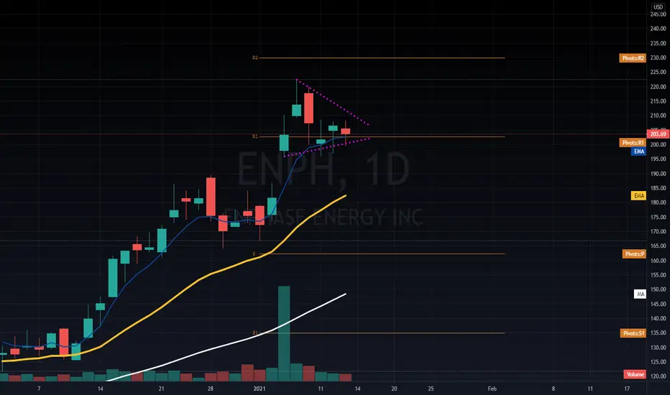Select the lower magenta dotted trendline
The image size is (670, 395).
coord(326,147)
